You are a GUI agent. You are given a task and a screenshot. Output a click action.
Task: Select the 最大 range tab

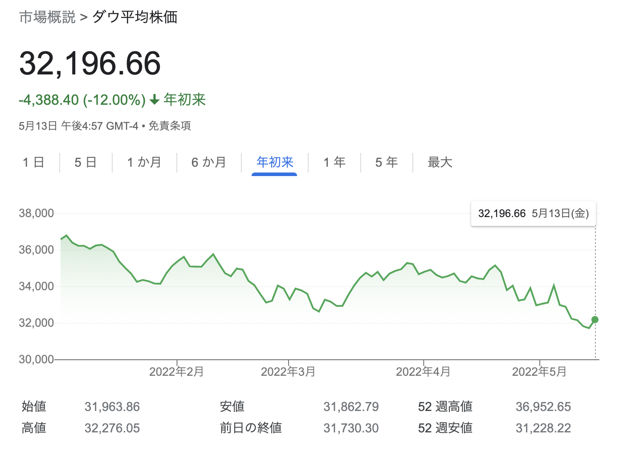tap(440, 162)
